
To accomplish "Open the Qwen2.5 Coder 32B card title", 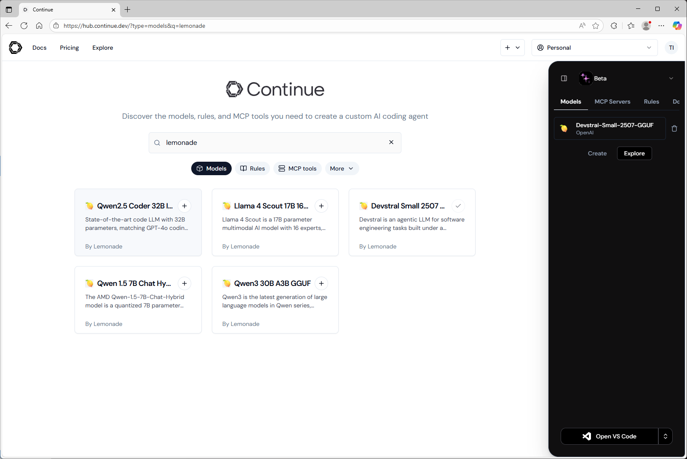I will (135, 206).
